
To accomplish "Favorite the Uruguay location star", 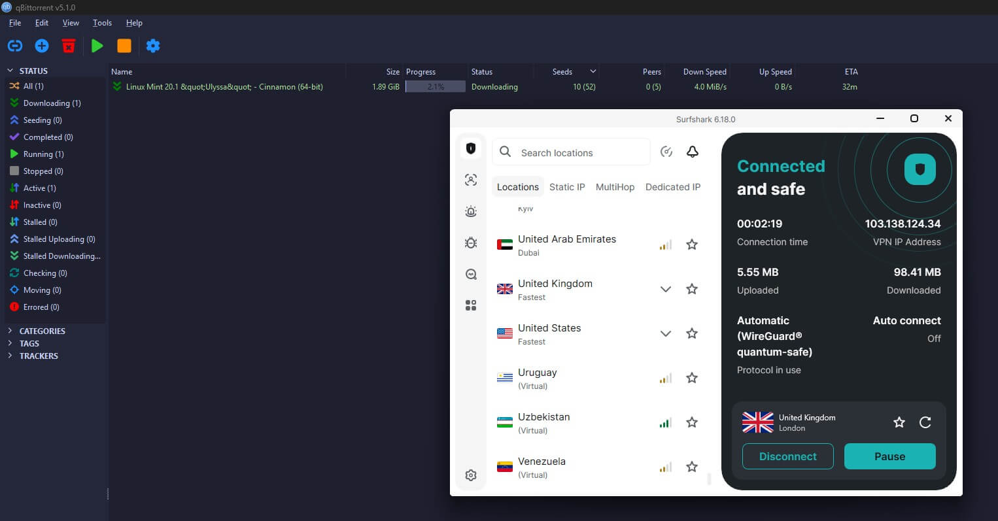I will 692,378.
